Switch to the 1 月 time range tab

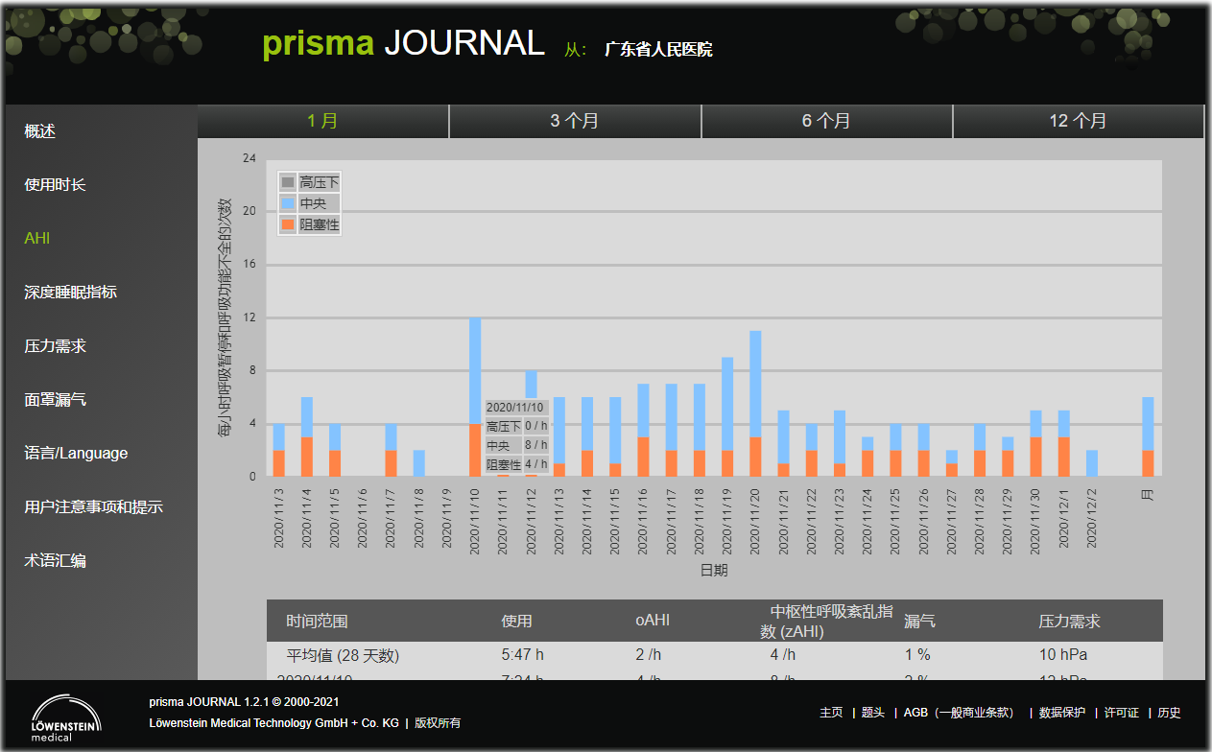[322, 121]
